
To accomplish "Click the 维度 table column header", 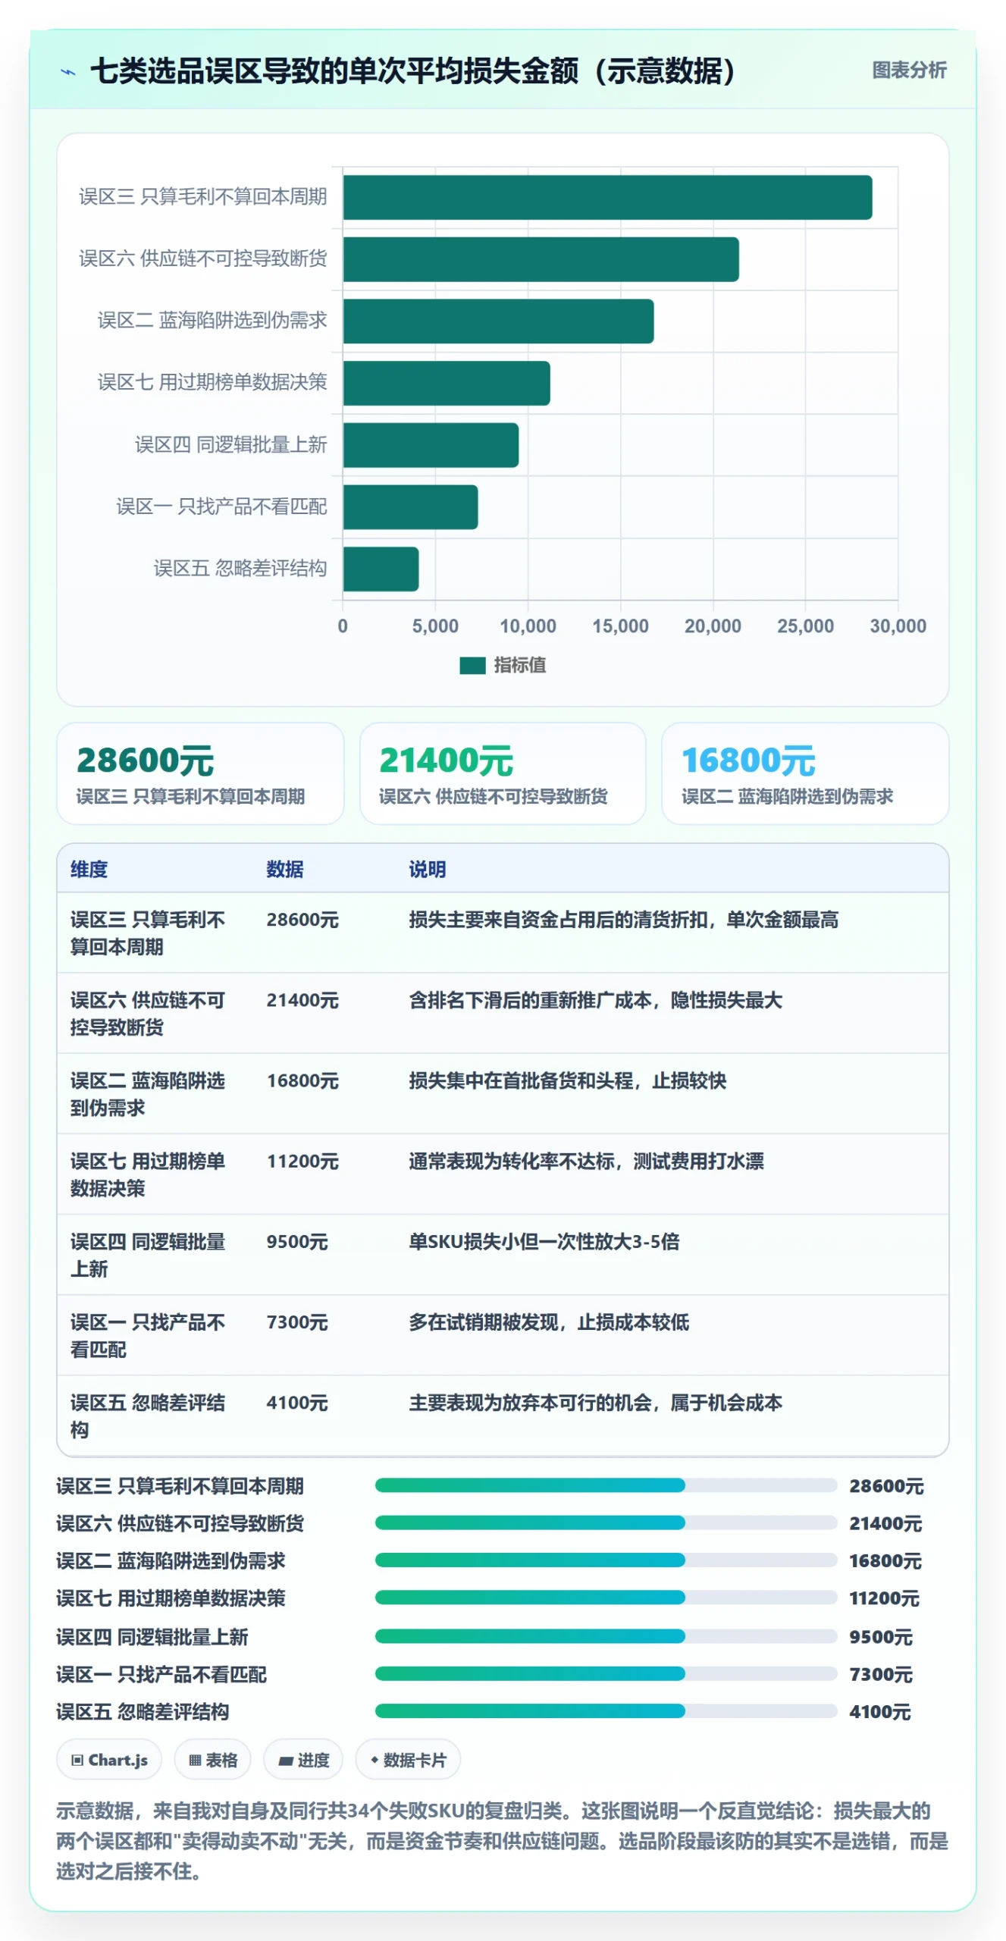I will 89,869.
